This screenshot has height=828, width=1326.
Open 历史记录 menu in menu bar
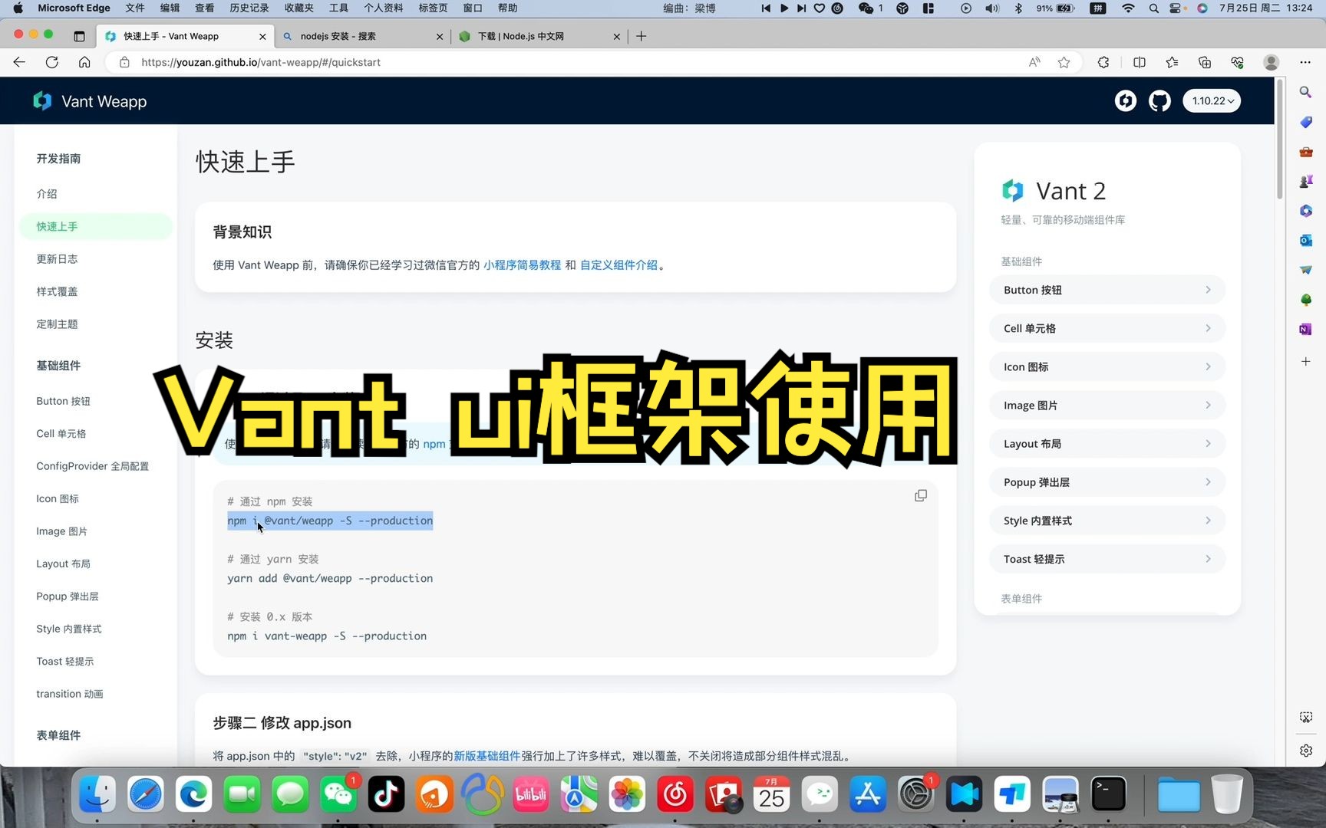click(x=249, y=8)
